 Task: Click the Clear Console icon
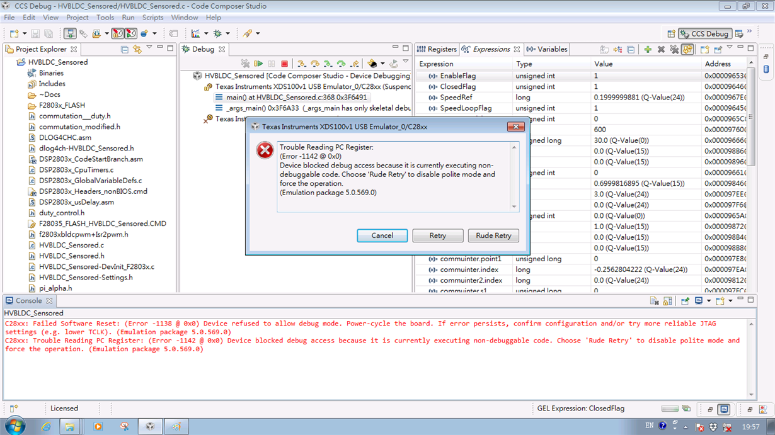coord(654,302)
